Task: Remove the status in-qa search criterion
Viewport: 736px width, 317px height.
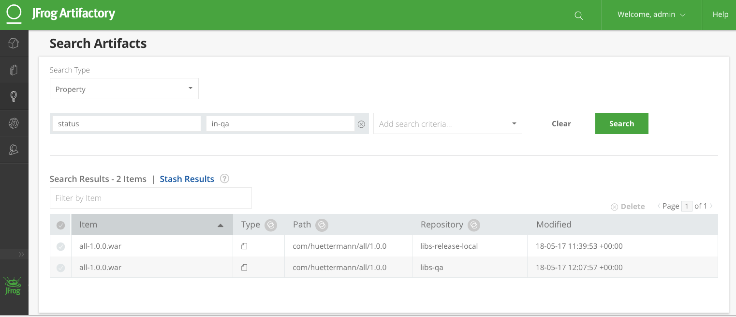Action: [x=361, y=124]
